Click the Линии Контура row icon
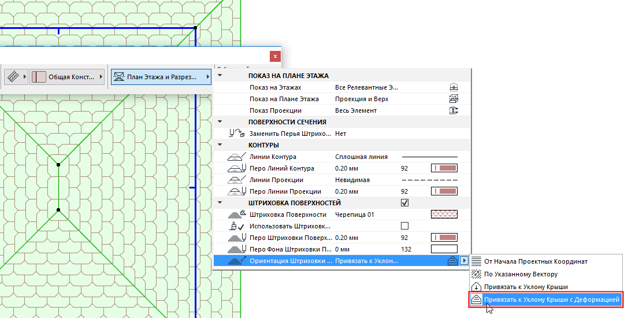The image size is (628, 318). (x=237, y=157)
